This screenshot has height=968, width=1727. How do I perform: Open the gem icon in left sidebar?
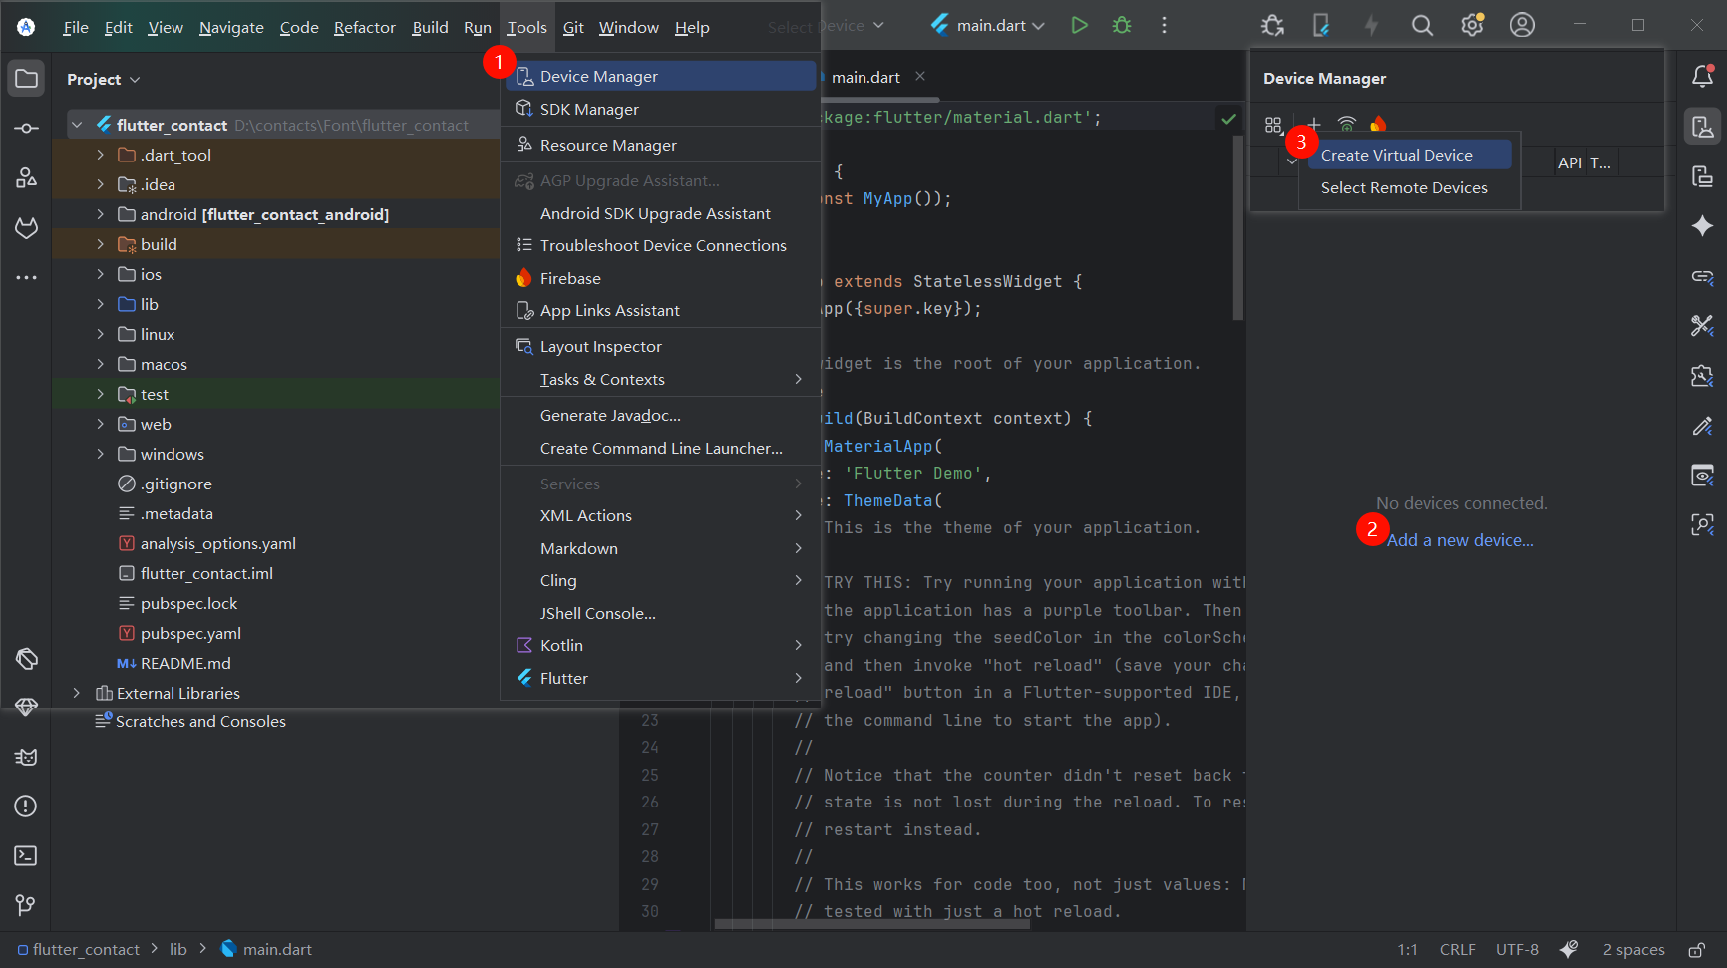point(26,707)
